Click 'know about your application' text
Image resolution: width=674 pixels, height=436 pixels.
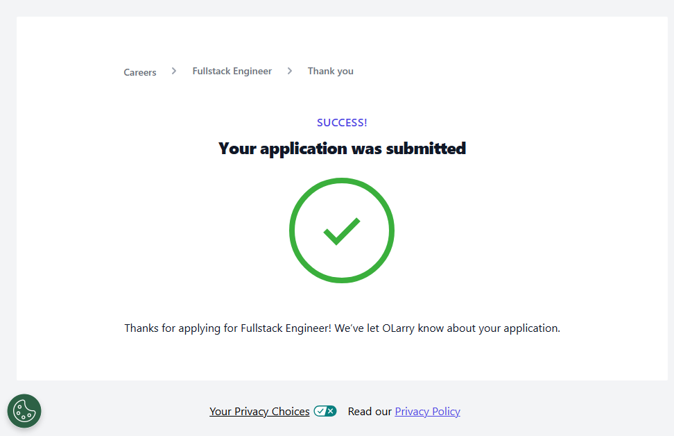pyautogui.click(x=488, y=328)
